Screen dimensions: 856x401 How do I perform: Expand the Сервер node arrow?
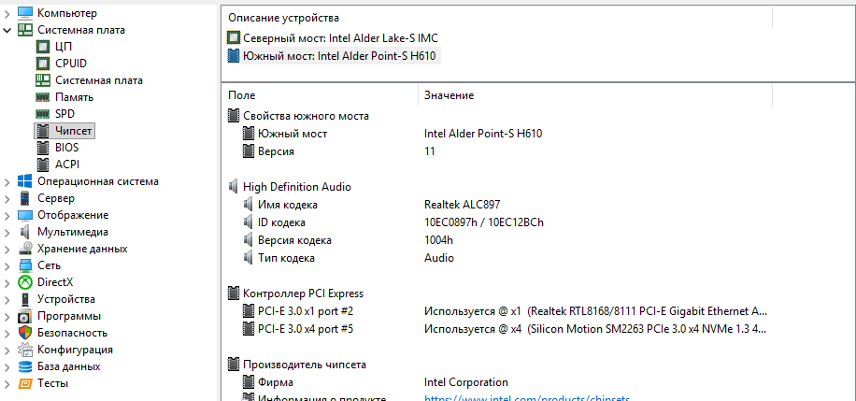(x=7, y=198)
